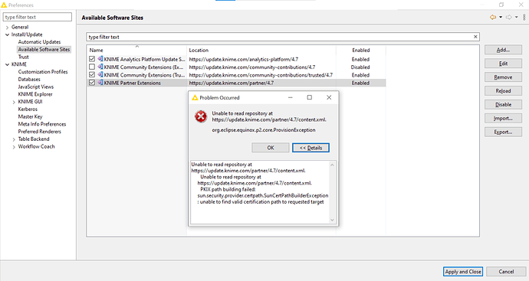Select the community-contributions/4.7 location cell
Viewport: 529px width, 281px height.
click(252, 67)
